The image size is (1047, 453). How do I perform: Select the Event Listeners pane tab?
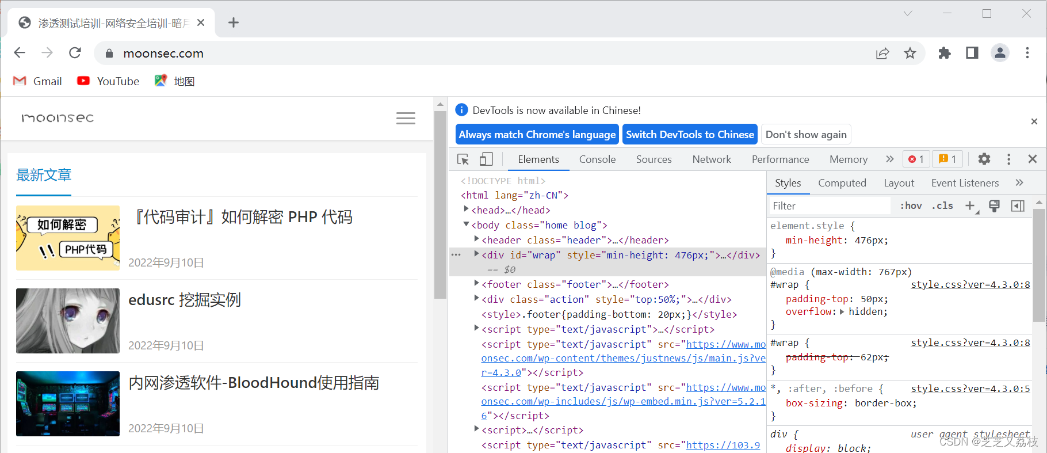click(x=965, y=183)
